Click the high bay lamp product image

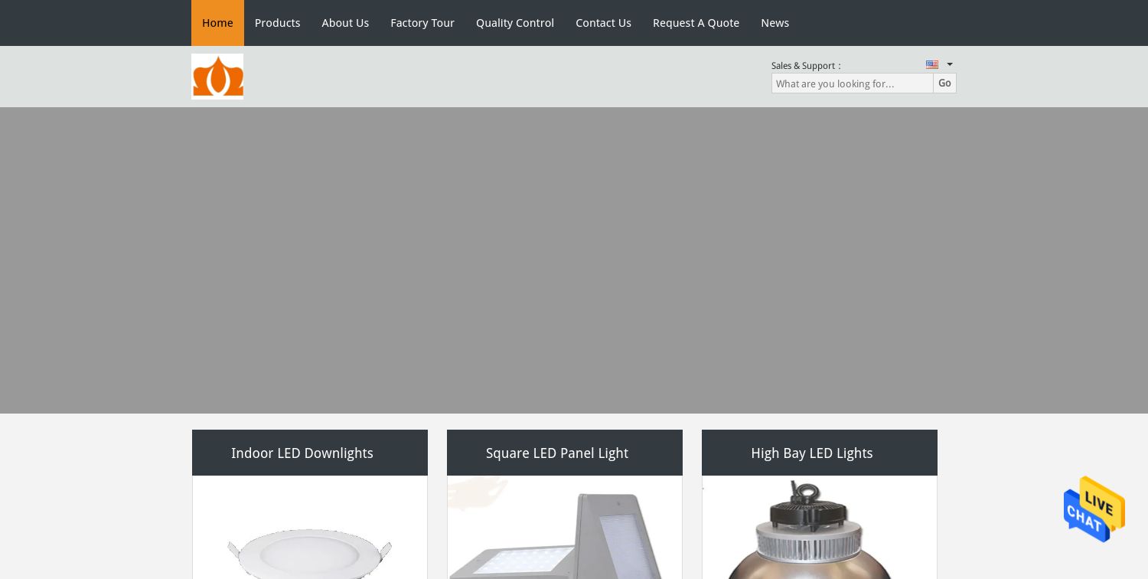819,536
